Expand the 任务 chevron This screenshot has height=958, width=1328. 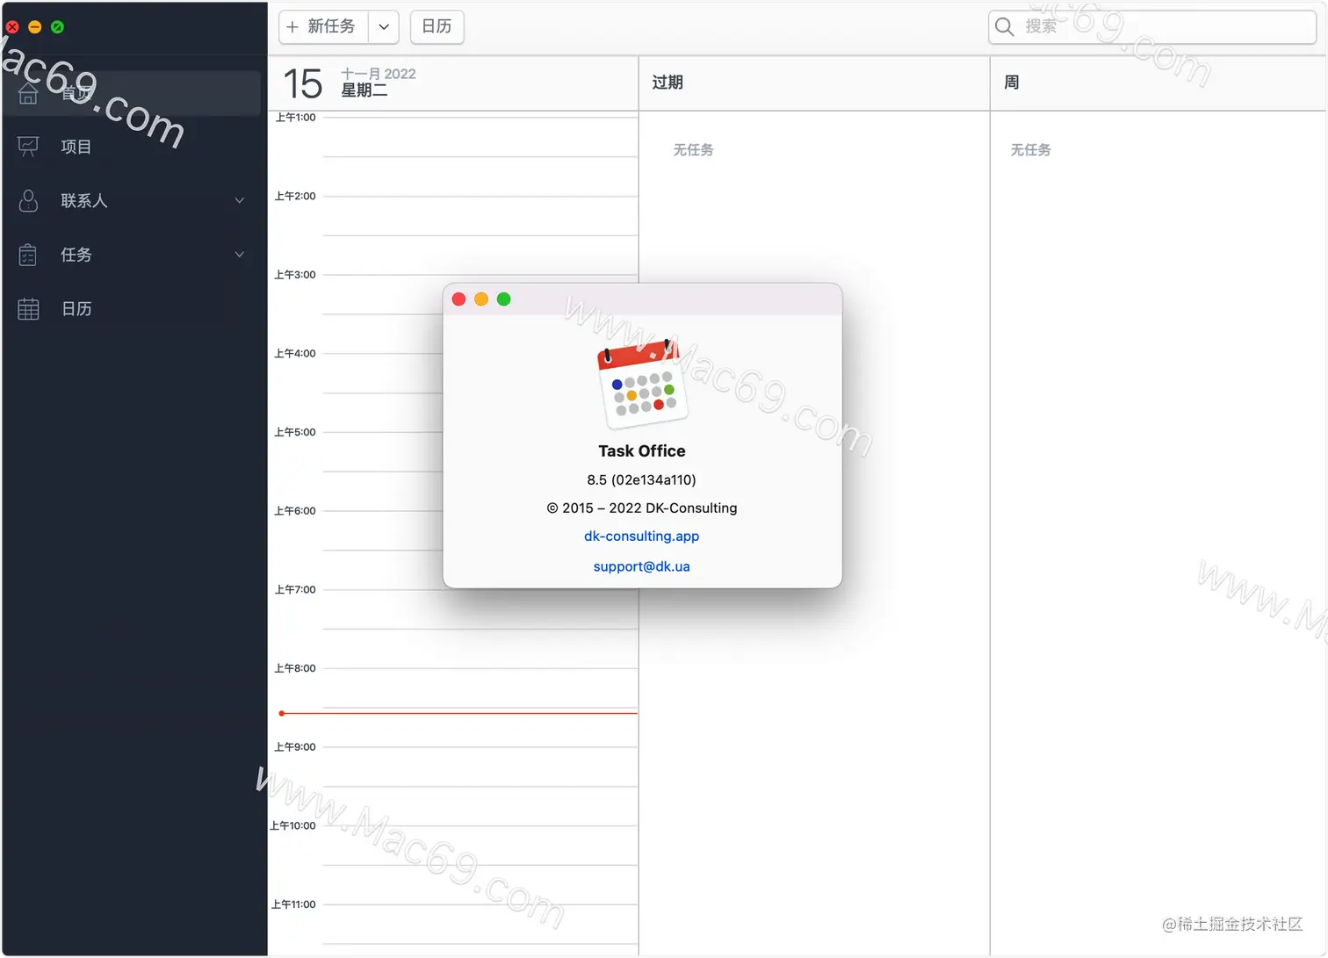[x=240, y=255]
